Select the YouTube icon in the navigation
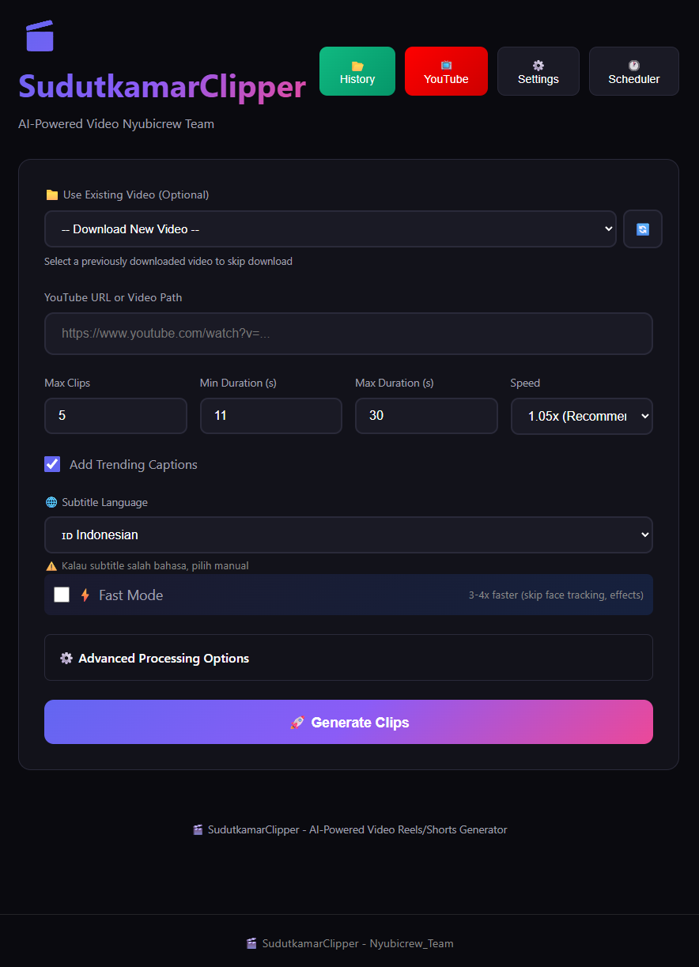This screenshot has width=699, height=967. 446,64
